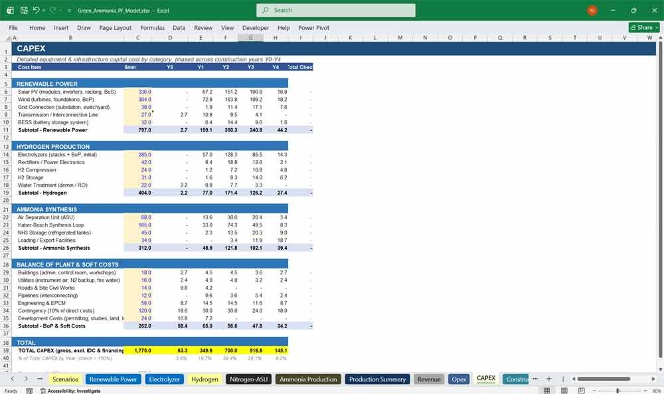Select Contingency (10% of direct costs) cell
Image resolution: width=664 pixels, height=394 pixels.
coord(56,310)
